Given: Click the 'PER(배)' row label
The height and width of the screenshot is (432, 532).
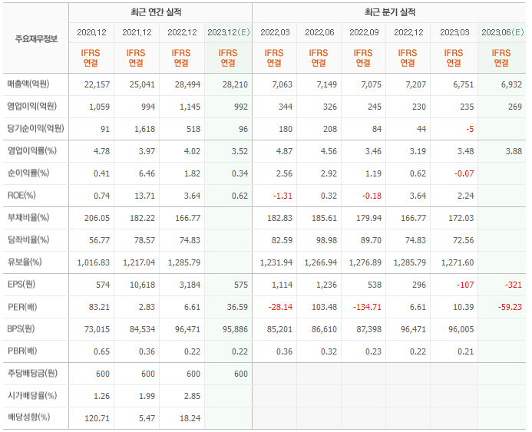Looking at the screenshot, I should (x=22, y=306).
